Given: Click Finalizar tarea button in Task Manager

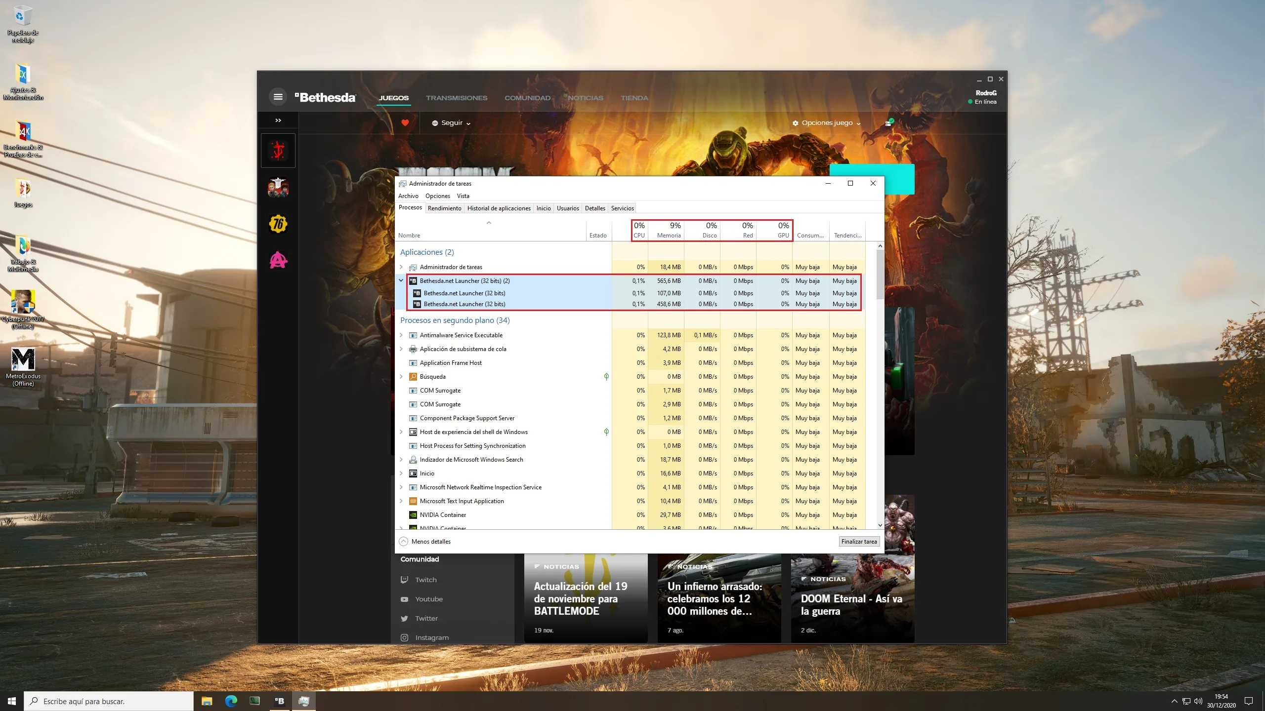Looking at the screenshot, I should click(858, 541).
